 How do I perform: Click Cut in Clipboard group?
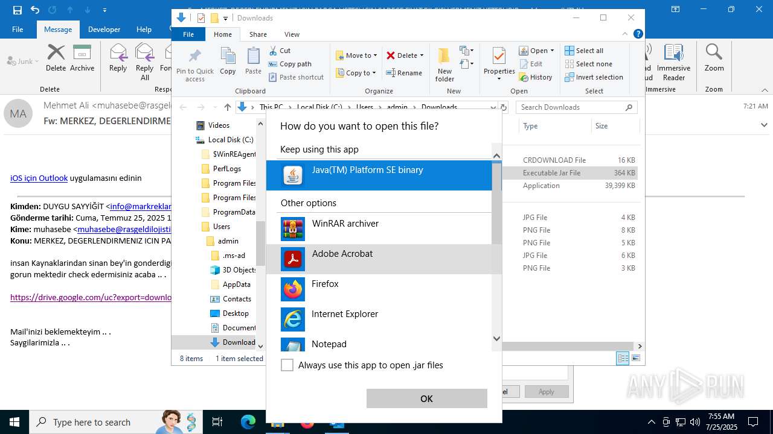tap(280, 51)
